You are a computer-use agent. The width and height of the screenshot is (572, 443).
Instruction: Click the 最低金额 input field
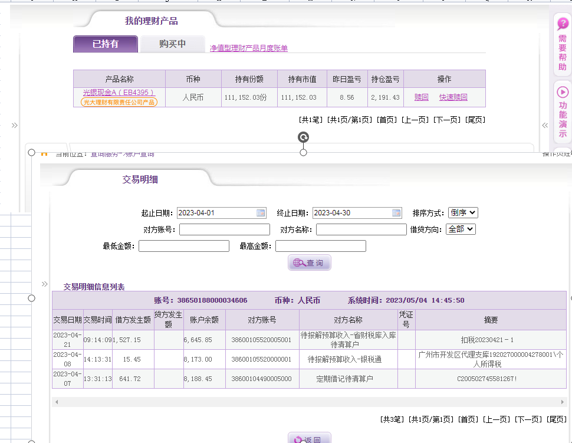pyautogui.click(x=184, y=246)
